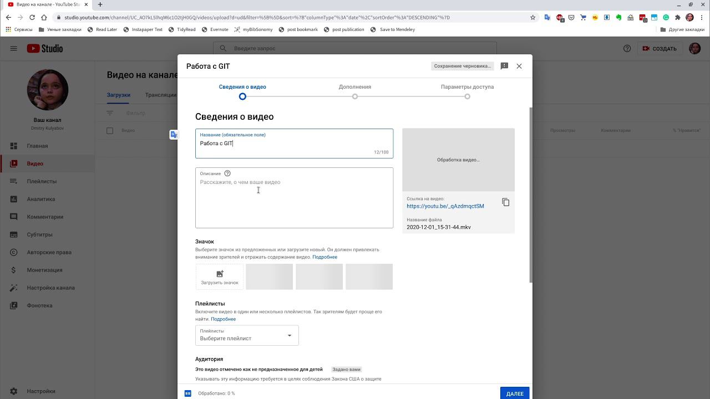Click the Загрузить значок upload thumbnail button
710x399 pixels.
point(220,277)
